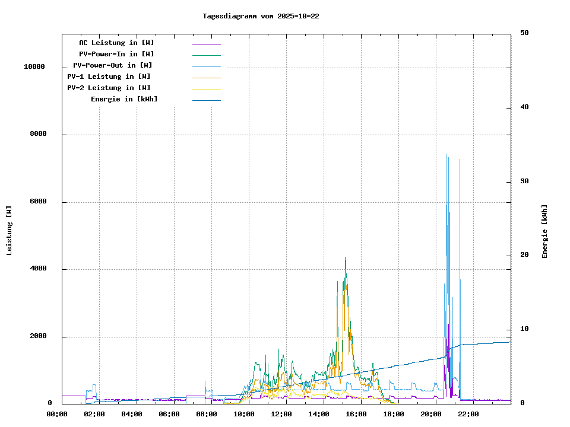Select the PV-Power-In legend label
This screenshot has height=427, width=570.
116,54
